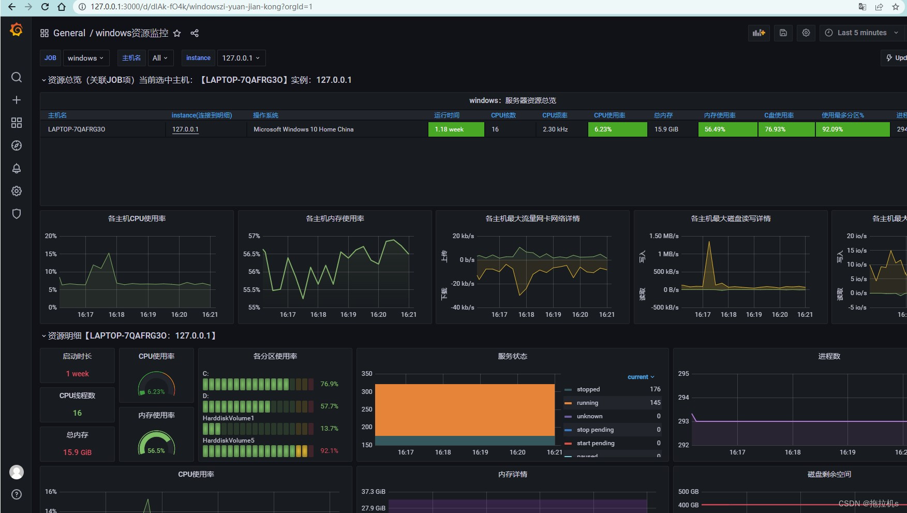This screenshot has height=513, width=907.
Task: Open dashboard settings gear in top bar
Action: (x=806, y=33)
